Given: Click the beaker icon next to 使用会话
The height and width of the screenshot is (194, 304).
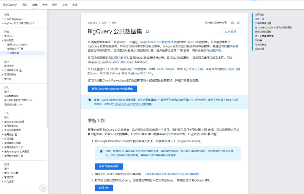Looking at the screenshot, I should (x=16, y=134).
